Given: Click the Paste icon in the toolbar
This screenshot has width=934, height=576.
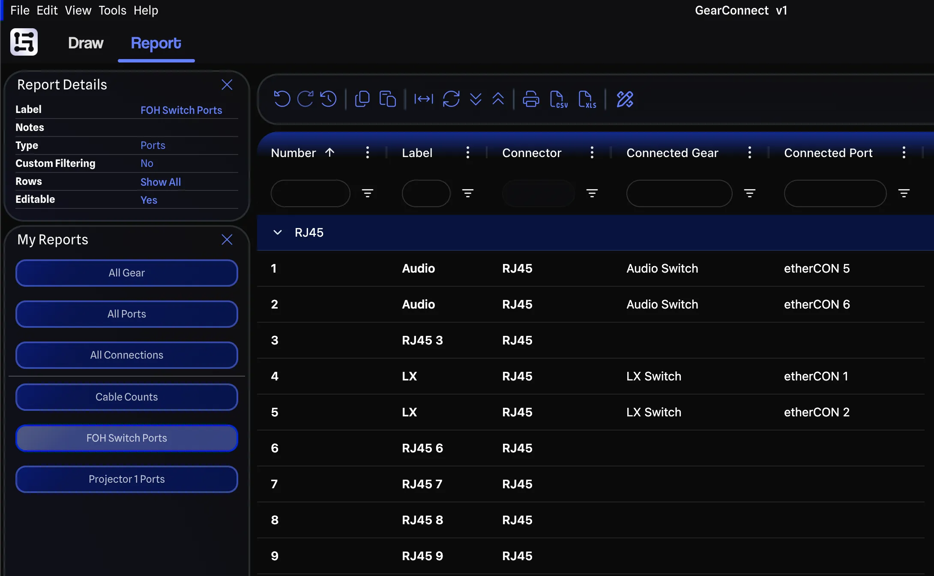Looking at the screenshot, I should coord(388,99).
